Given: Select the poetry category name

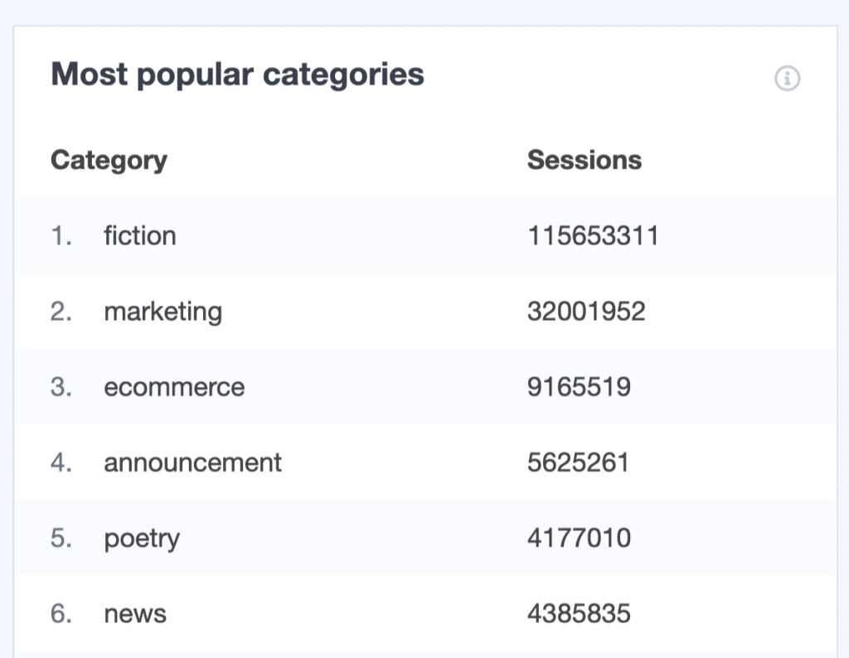Looking at the screenshot, I should (x=141, y=539).
